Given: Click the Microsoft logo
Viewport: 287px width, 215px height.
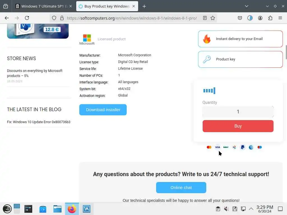Looking at the screenshot, I should [87, 39].
